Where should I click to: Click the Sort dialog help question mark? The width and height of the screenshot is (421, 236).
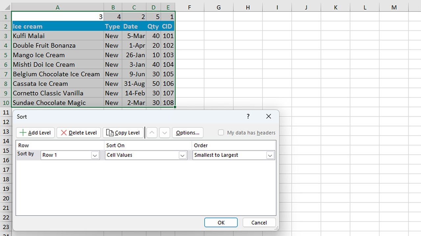point(248,116)
